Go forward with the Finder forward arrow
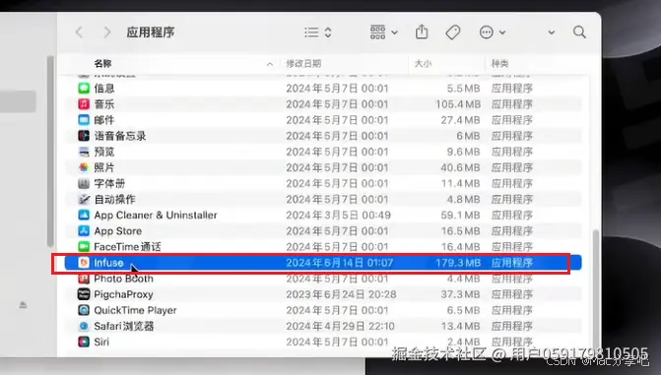The image size is (661, 375). (107, 32)
